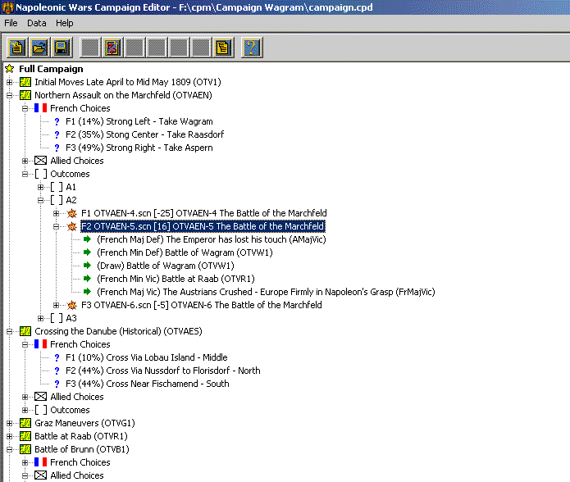Image resolution: width=570 pixels, height=482 pixels.
Task: Click the envelope icon beside Allied Choices under Crossing the Danube
Action: pyautogui.click(x=40, y=397)
